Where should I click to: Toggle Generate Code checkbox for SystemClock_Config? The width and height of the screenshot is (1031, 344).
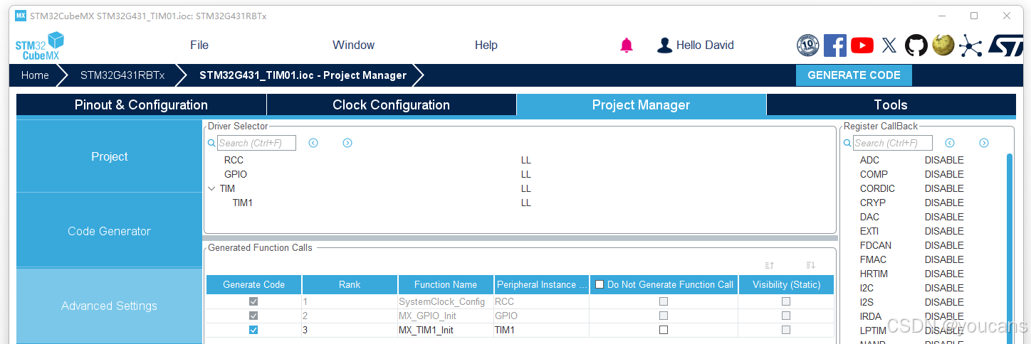coord(253,301)
